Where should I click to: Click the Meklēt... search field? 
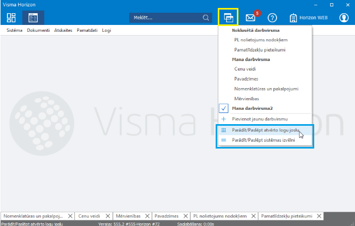click(x=171, y=18)
